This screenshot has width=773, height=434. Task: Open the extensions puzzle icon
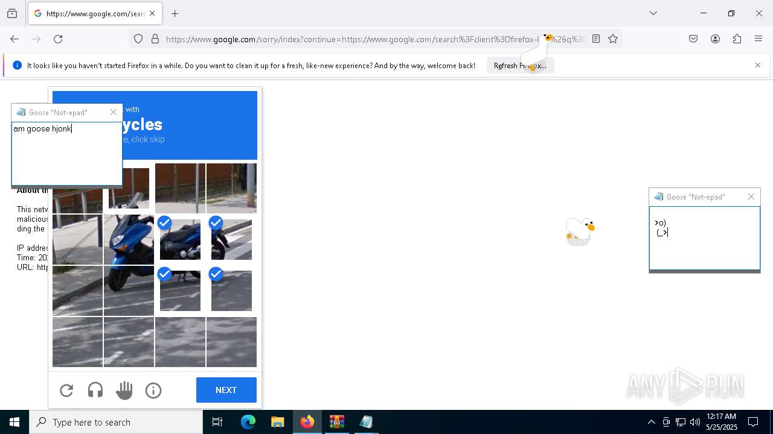pyautogui.click(x=737, y=39)
